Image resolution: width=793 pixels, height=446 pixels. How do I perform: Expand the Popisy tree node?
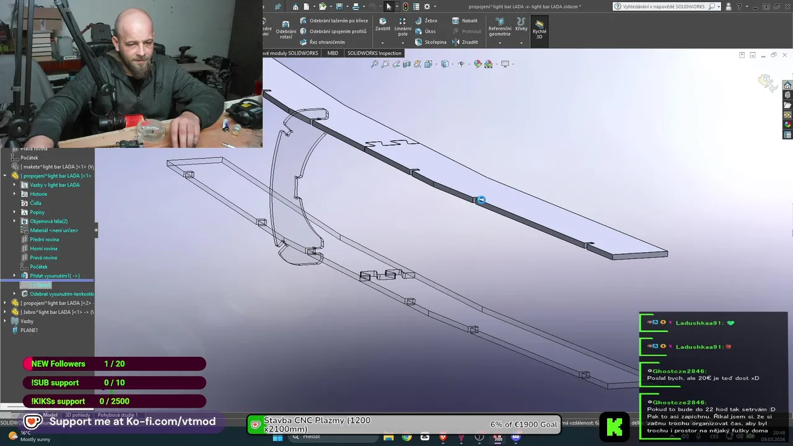click(14, 212)
